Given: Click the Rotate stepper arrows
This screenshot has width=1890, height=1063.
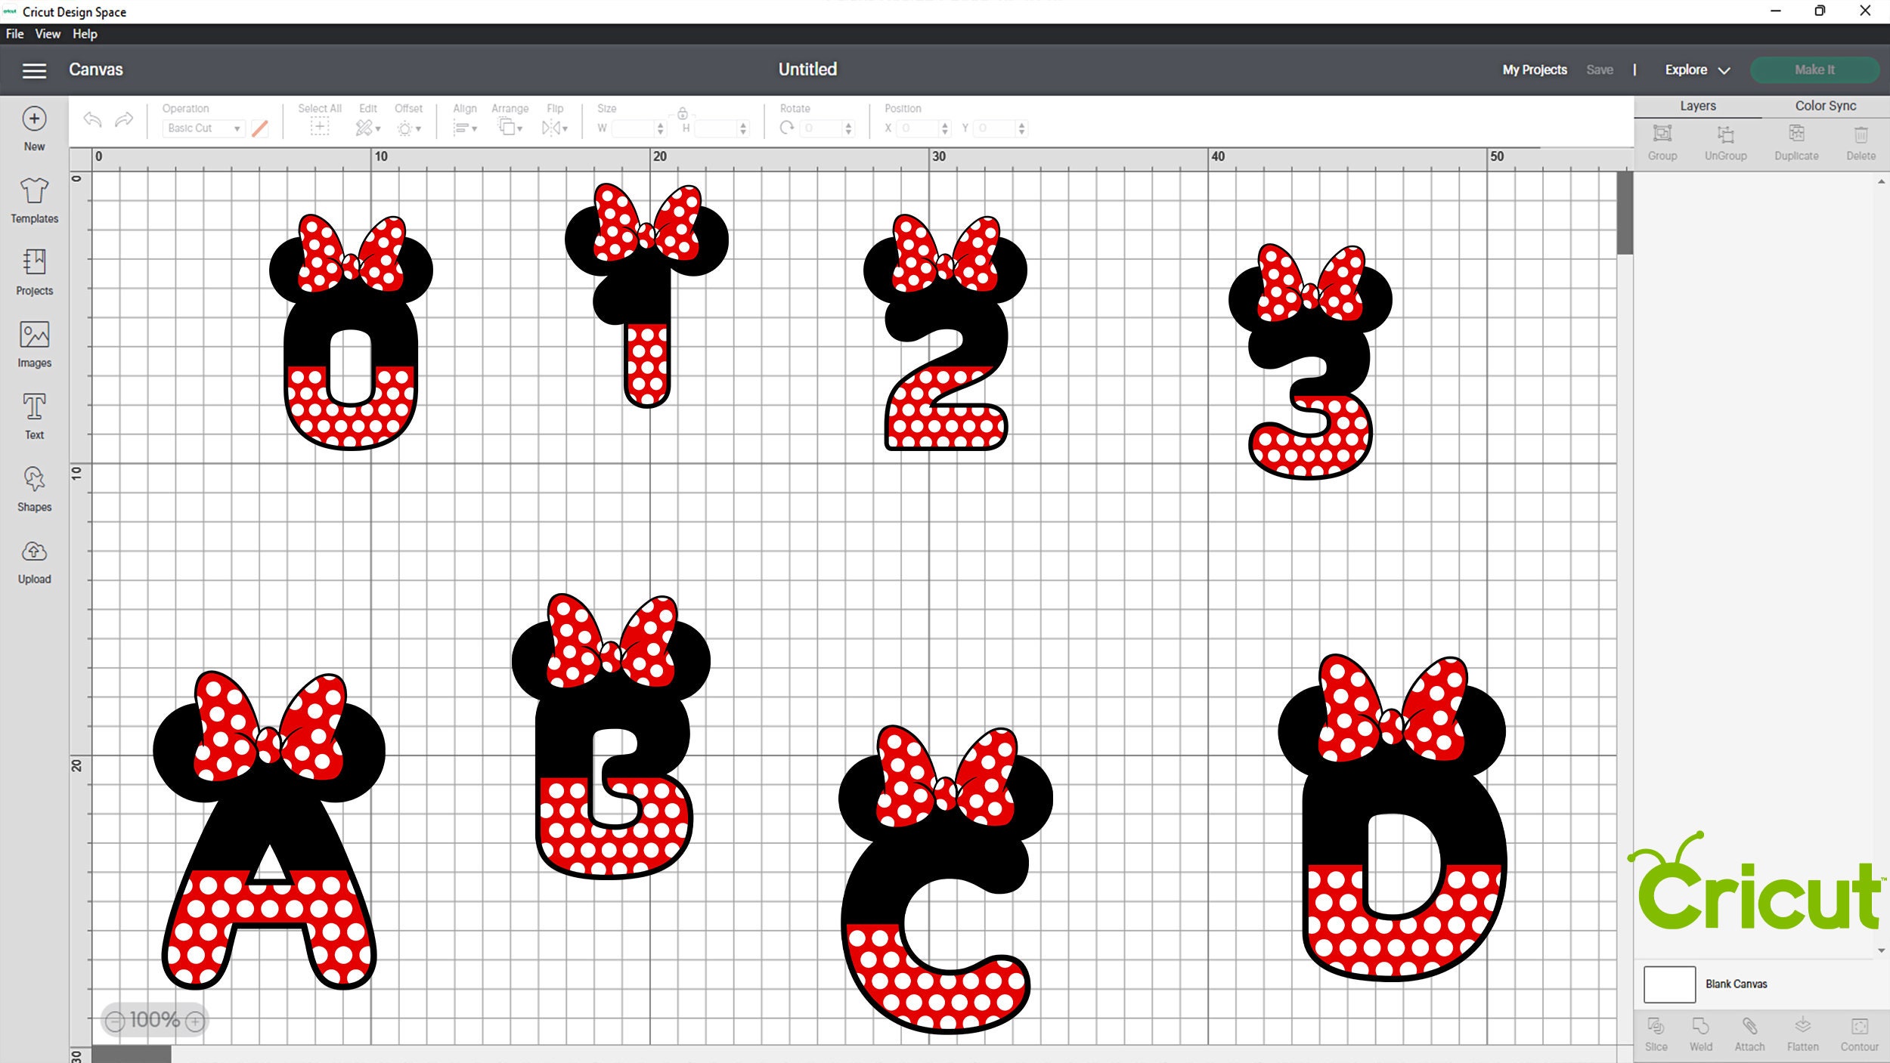Looking at the screenshot, I should tap(849, 128).
